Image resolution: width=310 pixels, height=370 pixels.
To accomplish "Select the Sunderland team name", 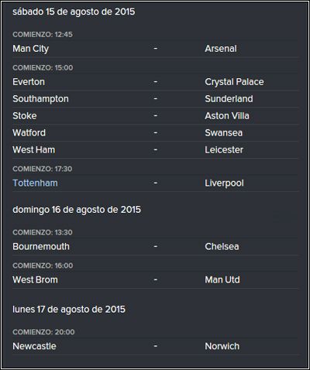I will pos(229,99).
